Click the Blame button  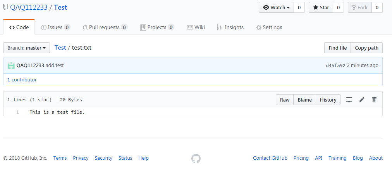(304, 100)
